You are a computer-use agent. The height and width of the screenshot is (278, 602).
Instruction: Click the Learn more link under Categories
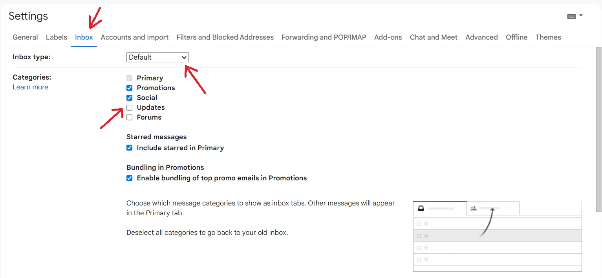point(30,87)
